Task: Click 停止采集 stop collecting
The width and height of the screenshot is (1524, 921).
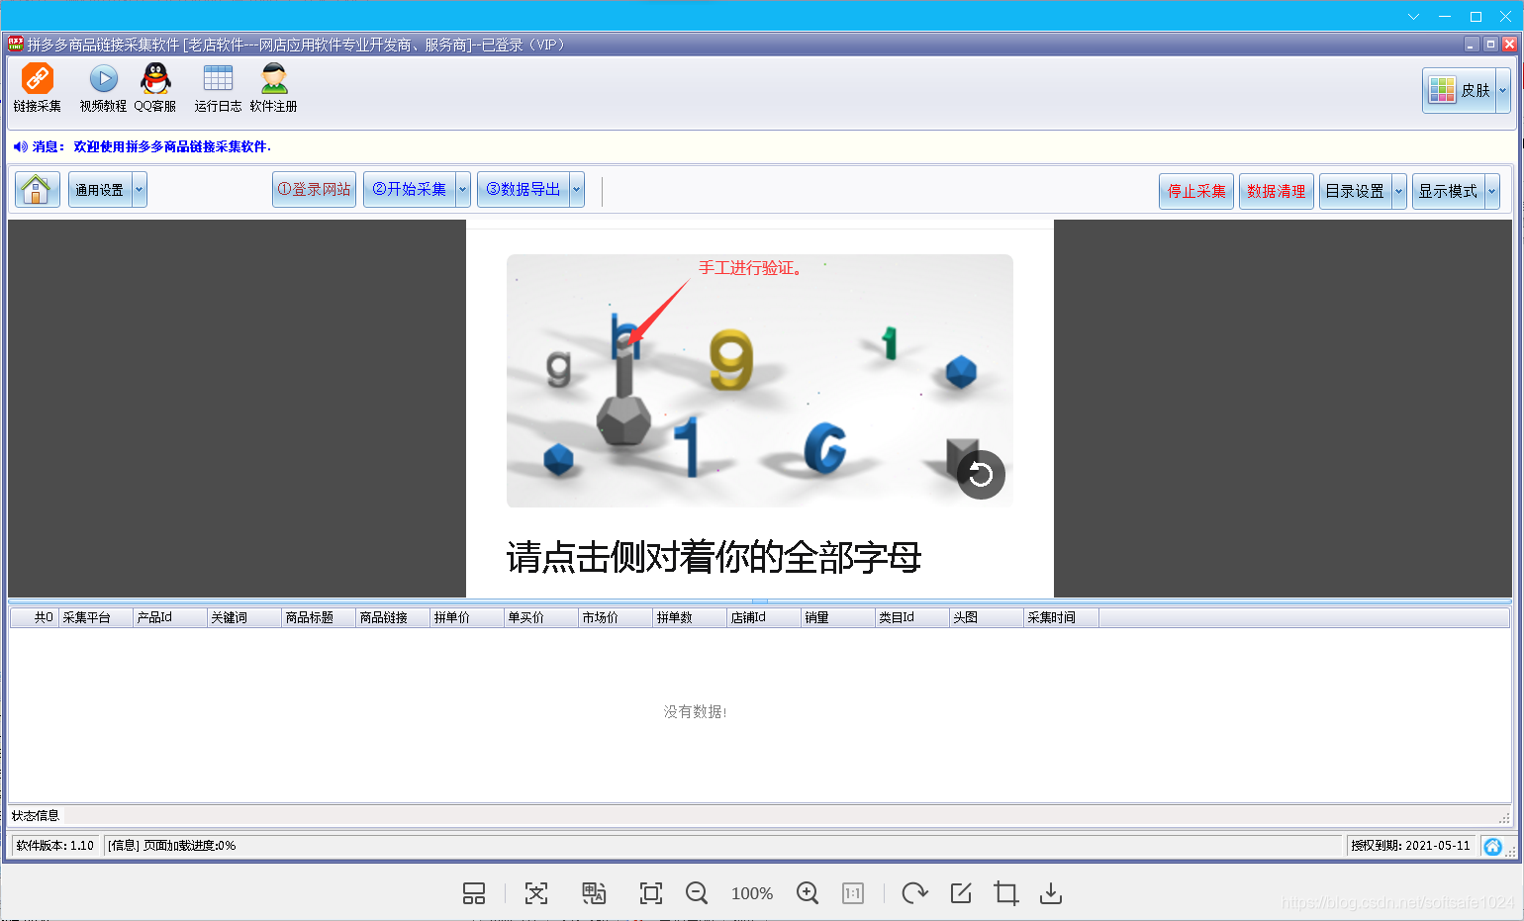Action: [x=1196, y=191]
